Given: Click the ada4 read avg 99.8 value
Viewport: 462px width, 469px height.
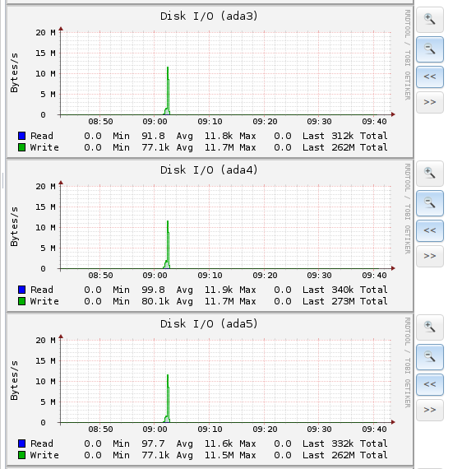Looking at the screenshot, I should [x=153, y=290].
